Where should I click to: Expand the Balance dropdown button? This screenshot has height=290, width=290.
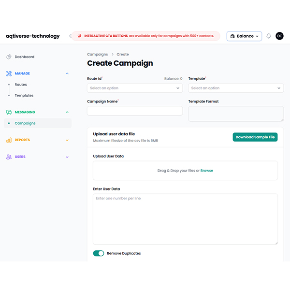(244, 36)
